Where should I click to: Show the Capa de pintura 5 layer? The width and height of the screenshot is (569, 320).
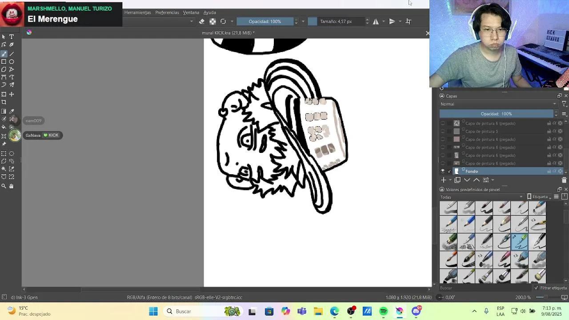(x=442, y=132)
